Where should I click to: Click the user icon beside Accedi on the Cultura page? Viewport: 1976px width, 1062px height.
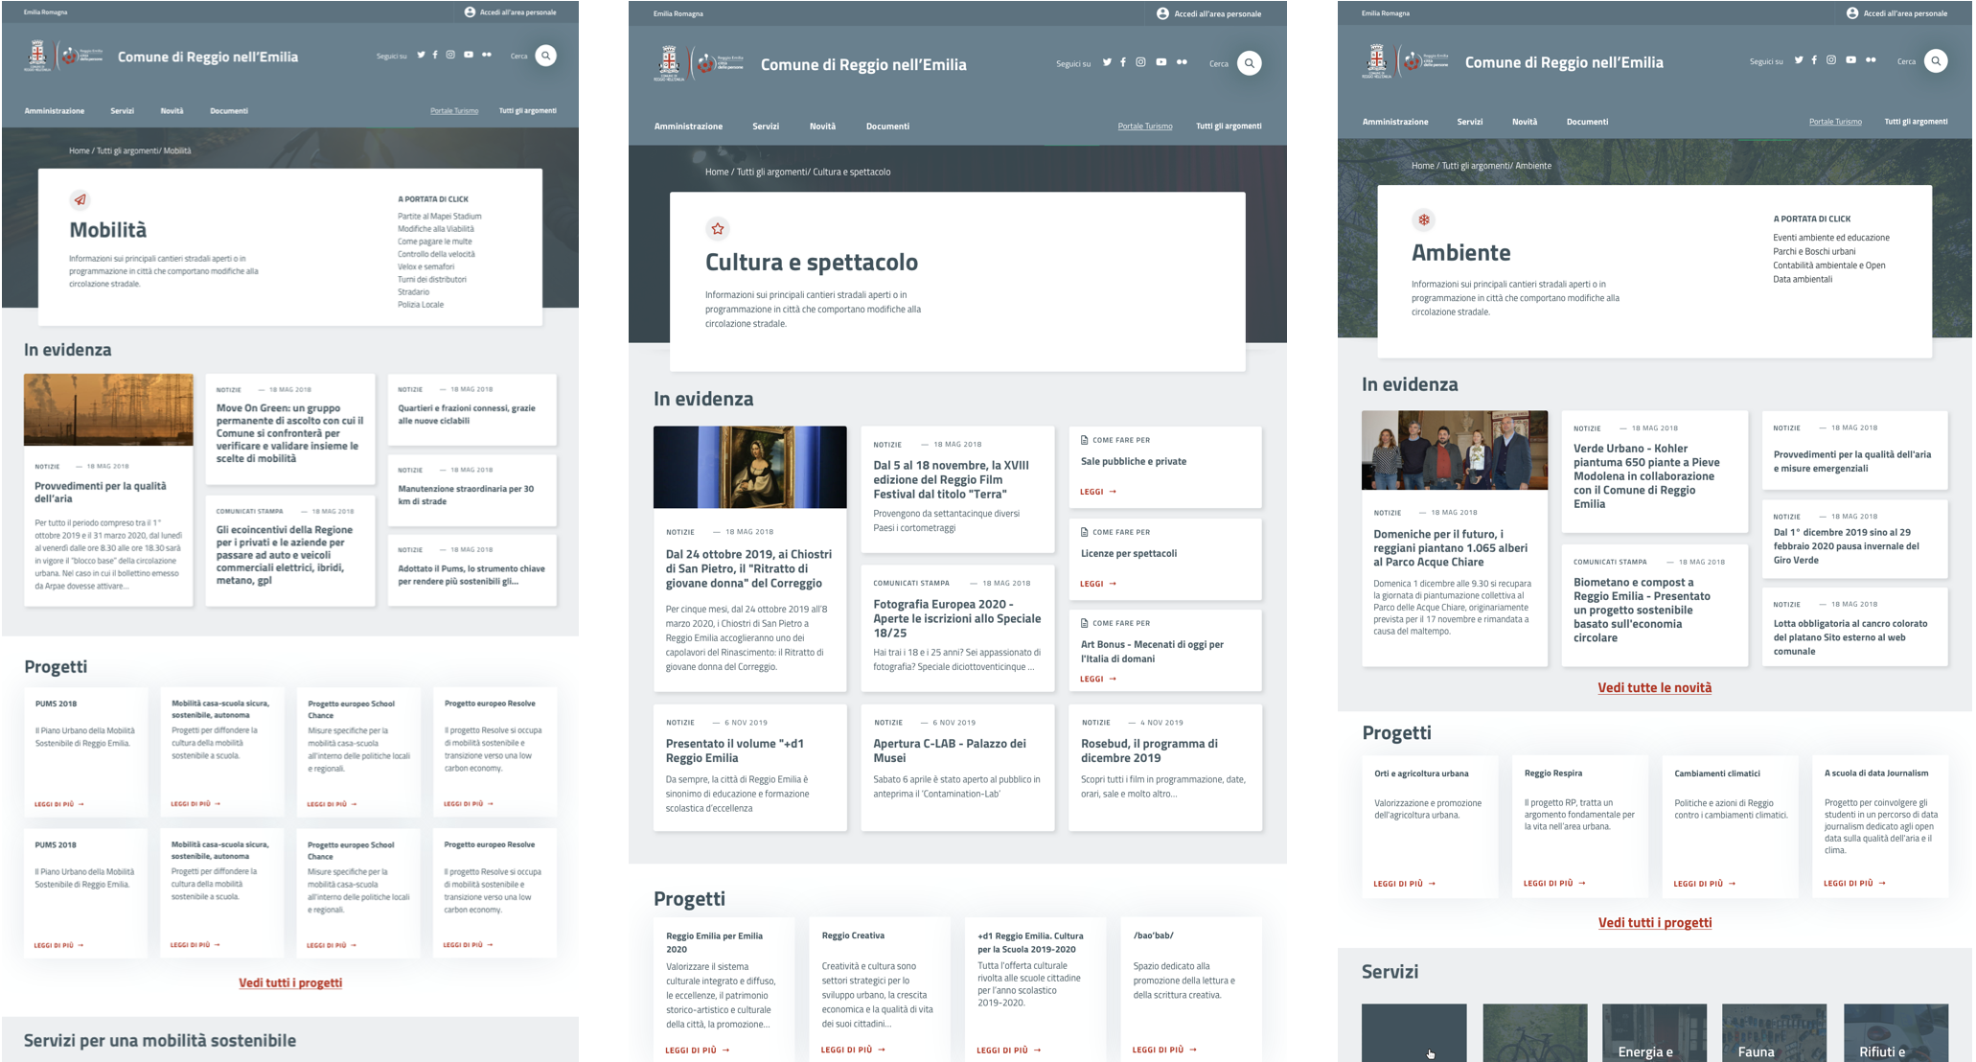[1162, 13]
